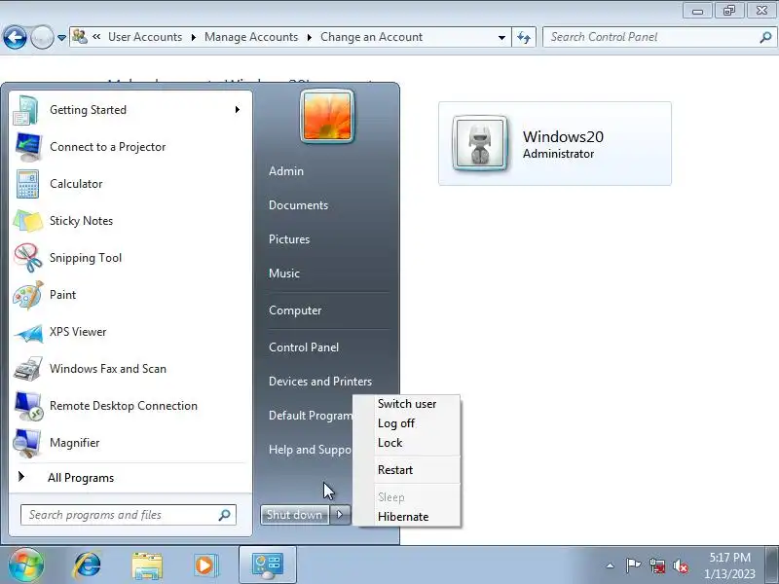Refresh the Control Panel address bar

[524, 37]
